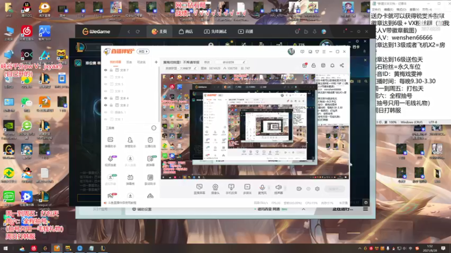
Task: Toggle visibility of 文本 7 layer
Action: (x=105, y=70)
